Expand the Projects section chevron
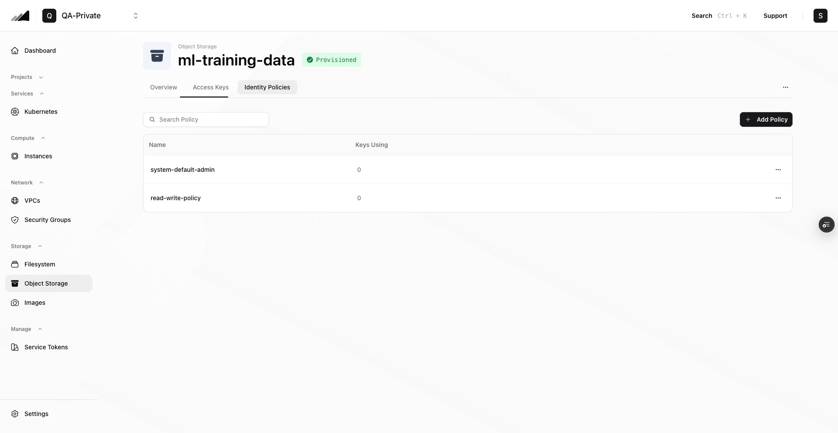 point(41,77)
